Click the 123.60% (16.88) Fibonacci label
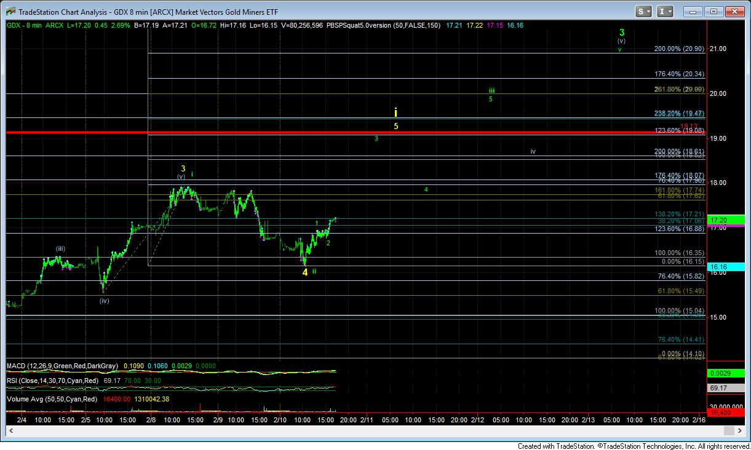Viewport: 751px width, 450px height. [x=679, y=229]
